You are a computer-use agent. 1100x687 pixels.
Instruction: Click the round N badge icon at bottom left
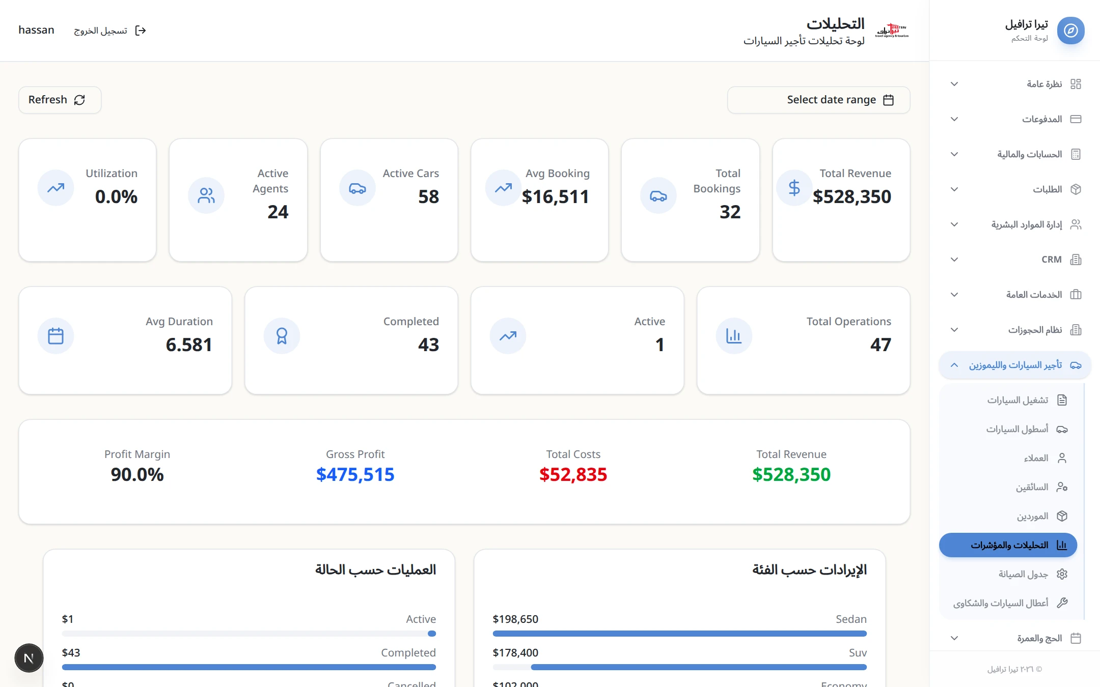29,658
